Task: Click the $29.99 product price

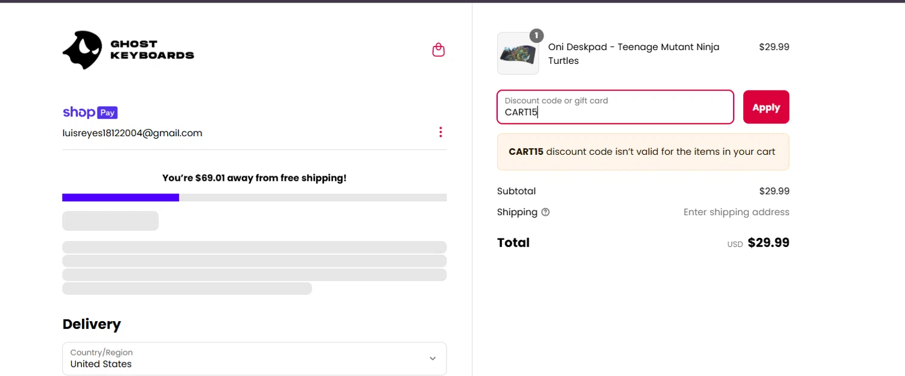Action: coord(774,47)
